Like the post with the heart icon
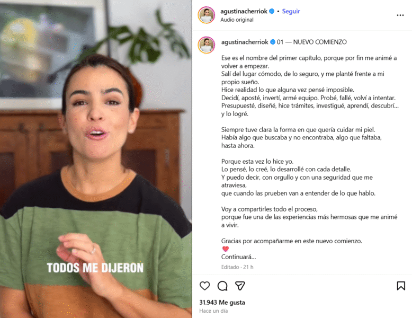Screen dimensions: 412x318 [x=205, y=286]
